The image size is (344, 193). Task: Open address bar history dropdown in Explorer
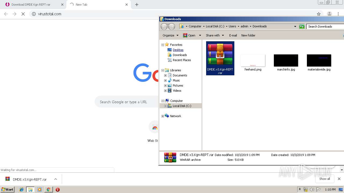(x=295, y=27)
